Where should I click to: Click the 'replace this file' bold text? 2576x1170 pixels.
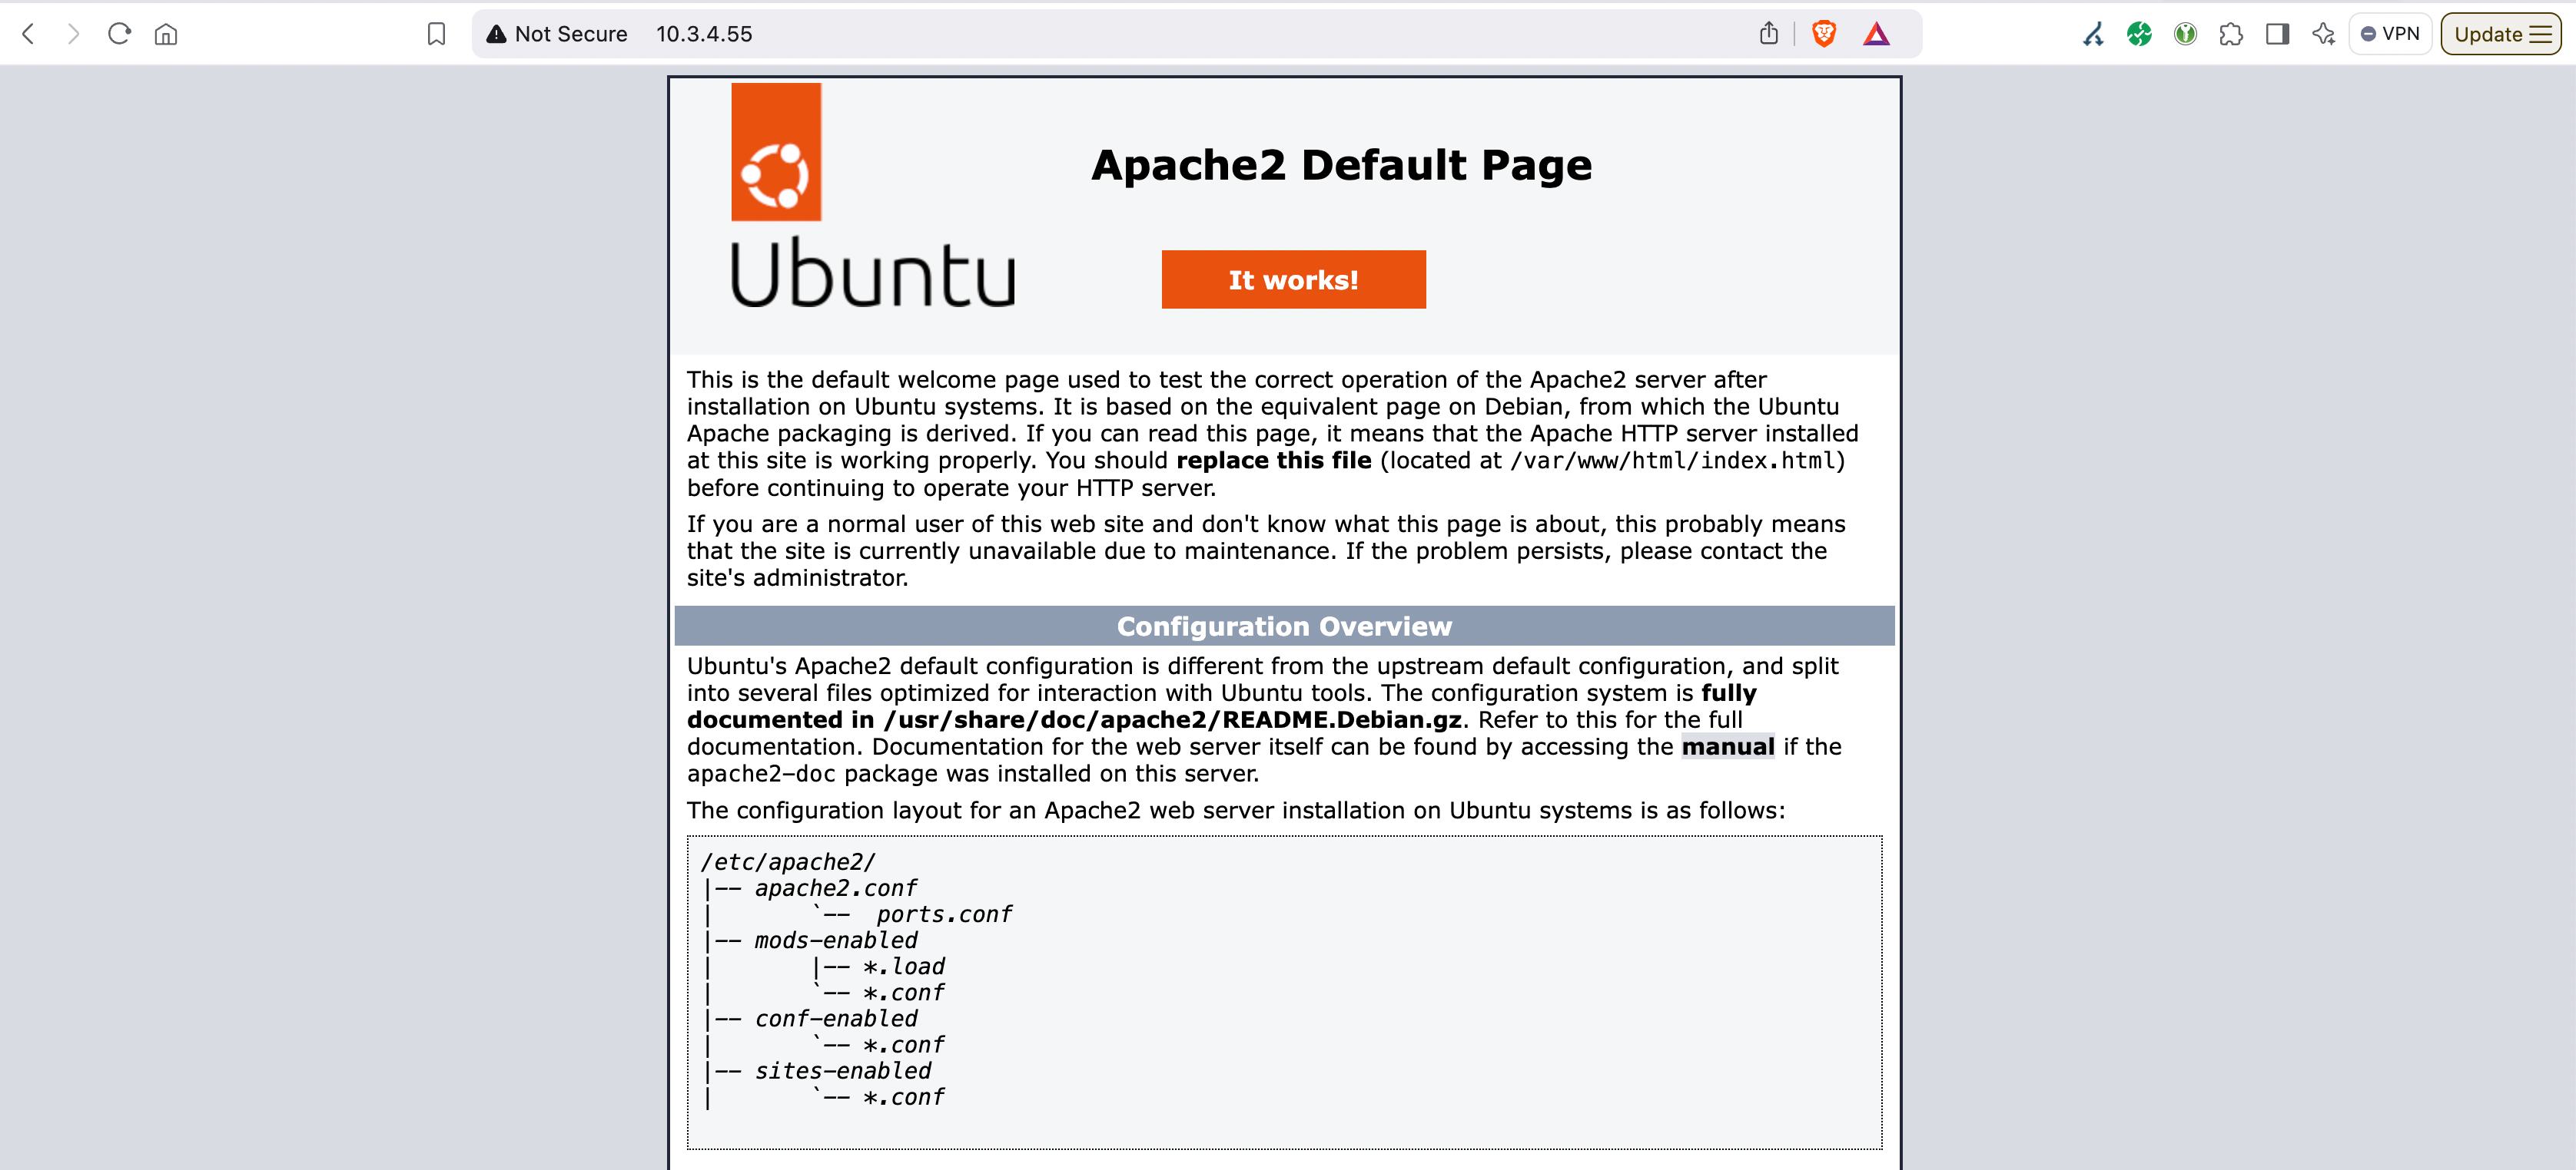pyautogui.click(x=1273, y=461)
